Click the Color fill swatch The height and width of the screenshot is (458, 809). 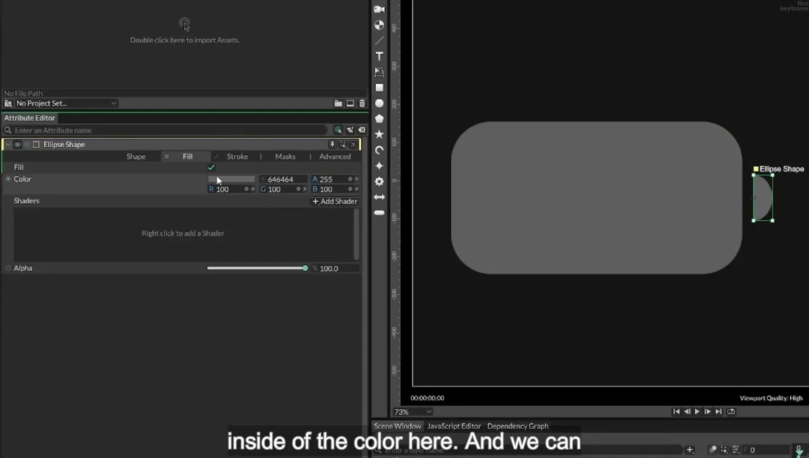tap(231, 179)
